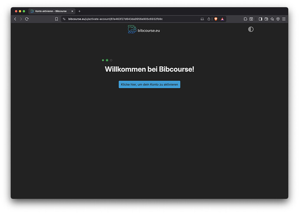The width and height of the screenshot is (299, 213).
Task: Bookmark this page with the bookmark icon
Action: [56, 19]
